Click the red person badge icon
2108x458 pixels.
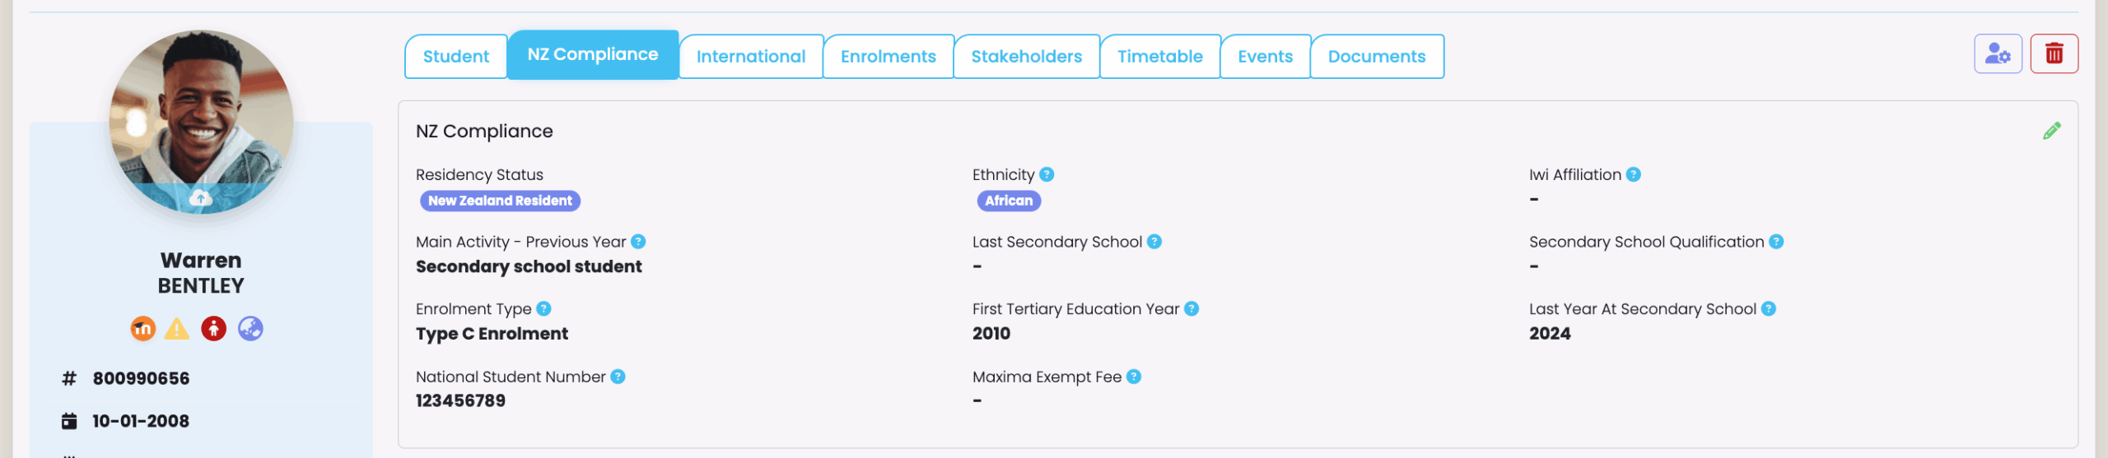coord(214,329)
